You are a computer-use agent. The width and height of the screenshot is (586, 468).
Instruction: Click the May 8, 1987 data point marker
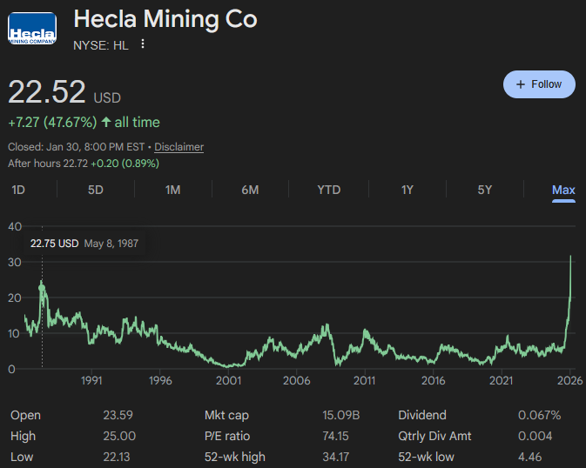(x=42, y=288)
